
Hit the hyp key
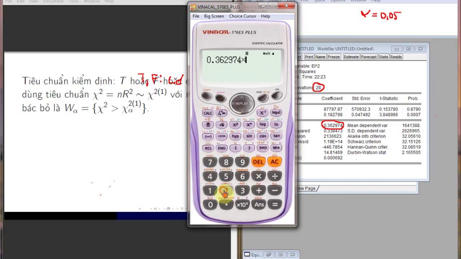(235, 136)
